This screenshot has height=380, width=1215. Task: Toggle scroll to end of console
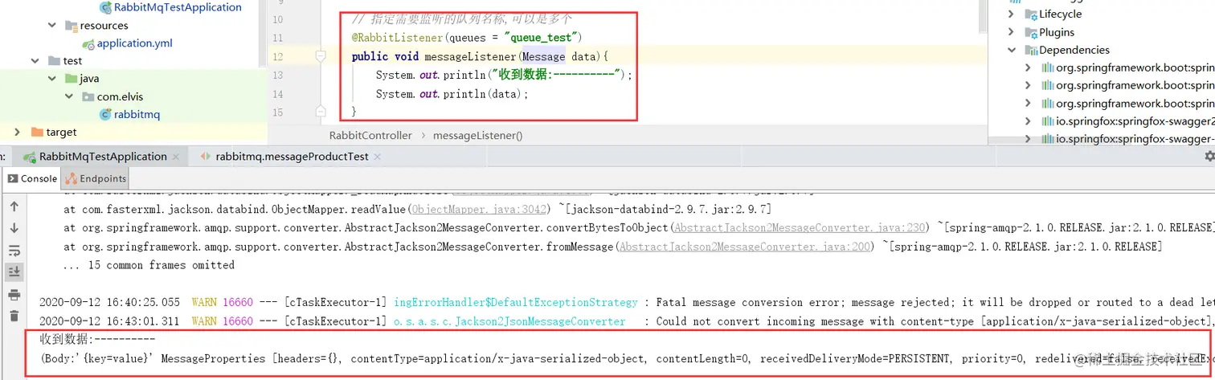point(14,272)
